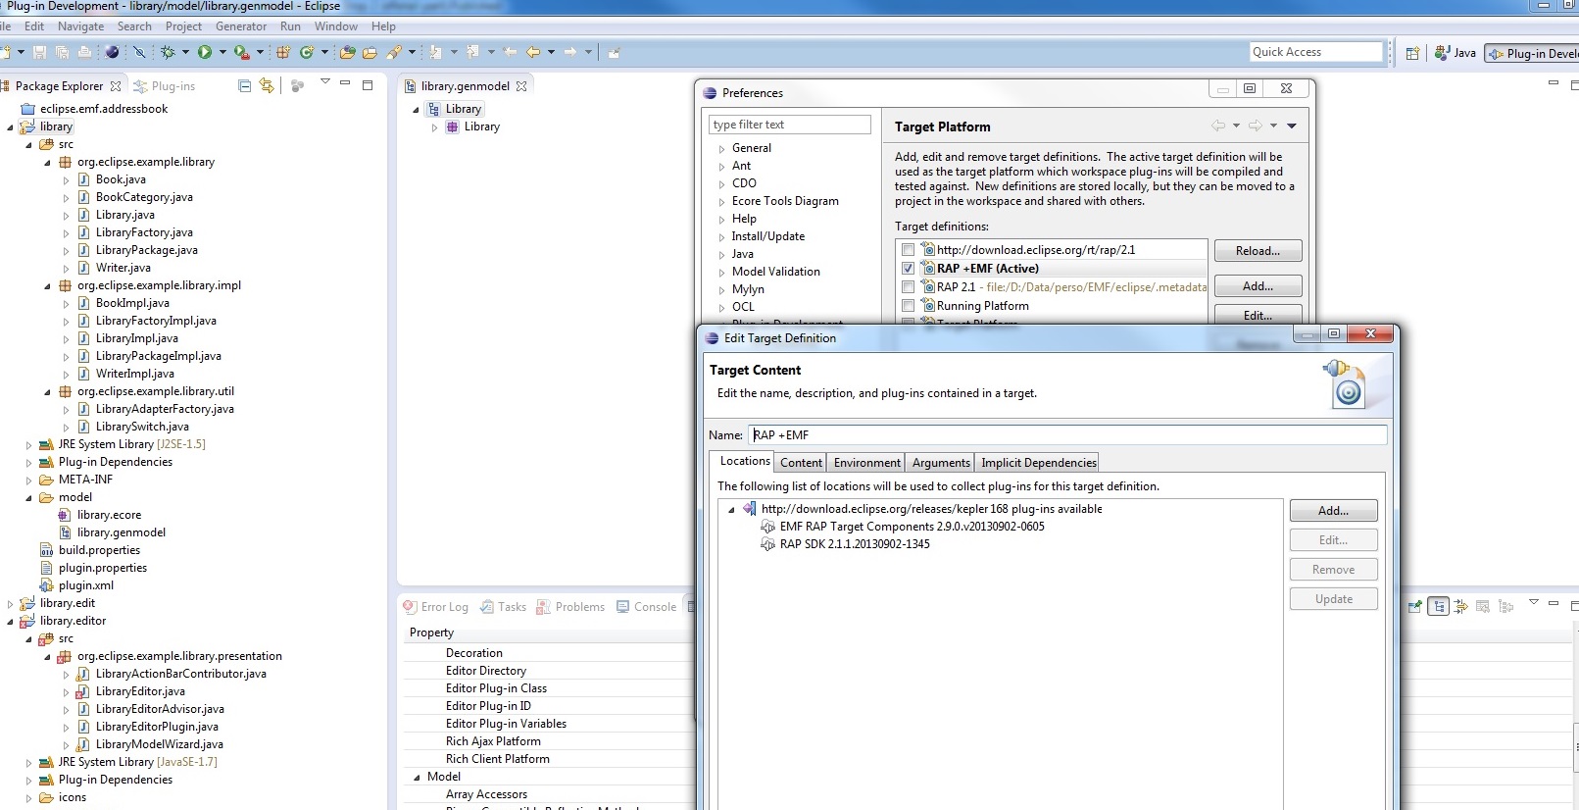Image resolution: width=1579 pixels, height=810 pixels.
Task: Close the Package Explorer view tab
Action: coord(116,86)
